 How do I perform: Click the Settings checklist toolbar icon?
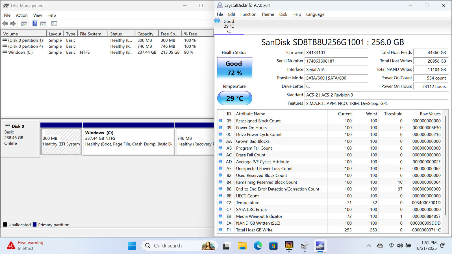pyautogui.click(x=54, y=24)
